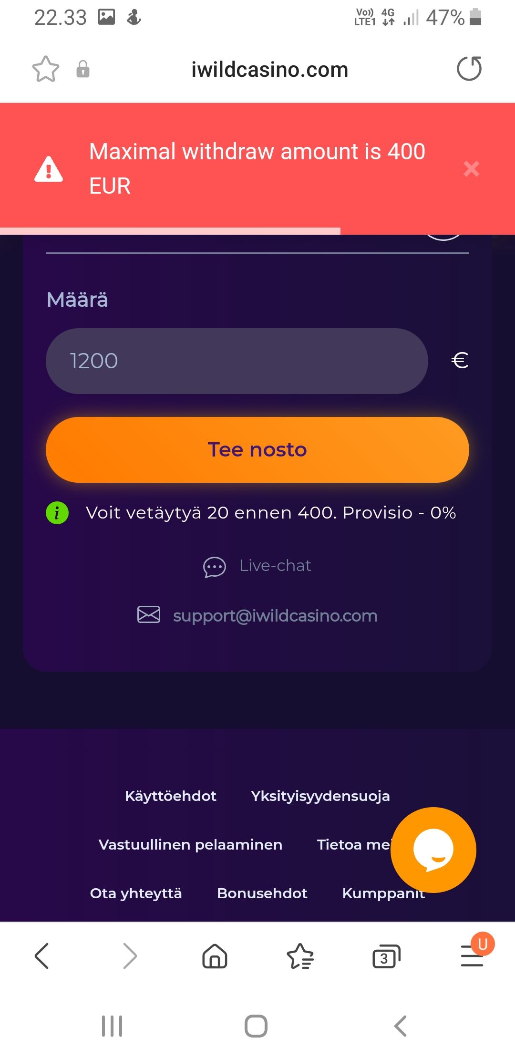Image resolution: width=515 pixels, height=1059 pixels.
Task: Tap the padlock site security icon
Action: (x=83, y=69)
